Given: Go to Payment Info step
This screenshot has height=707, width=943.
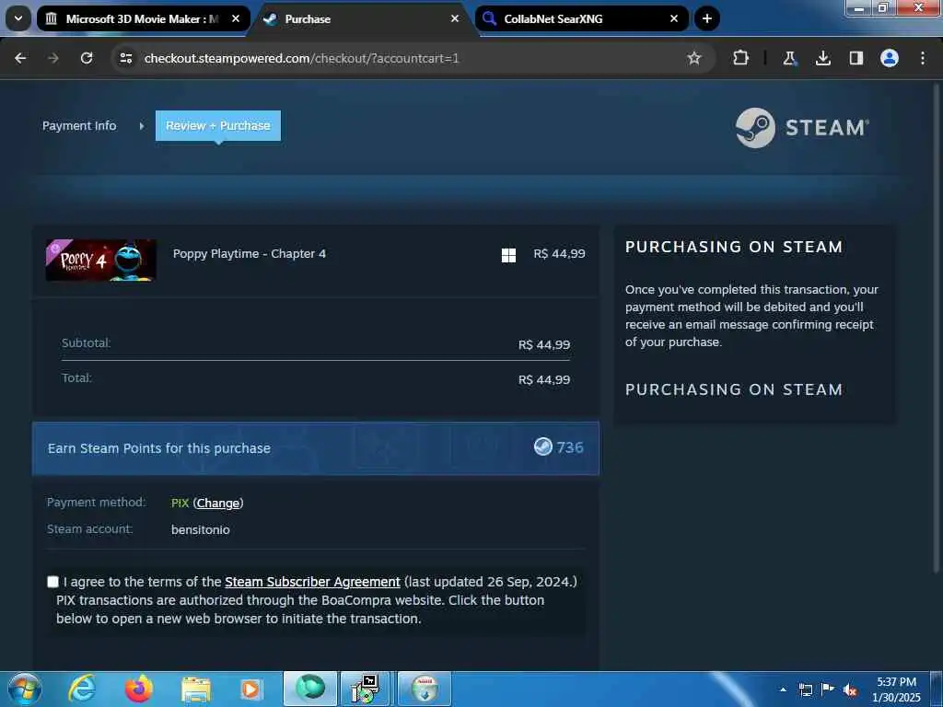Looking at the screenshot, I should 79,125.
